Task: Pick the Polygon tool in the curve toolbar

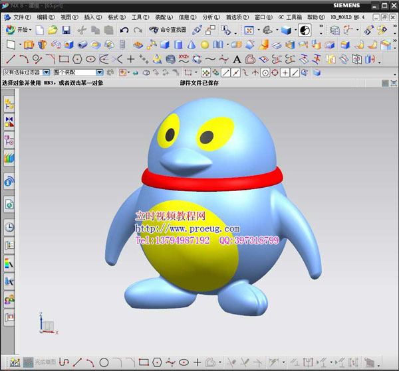Action: click(x=77, y=59)
